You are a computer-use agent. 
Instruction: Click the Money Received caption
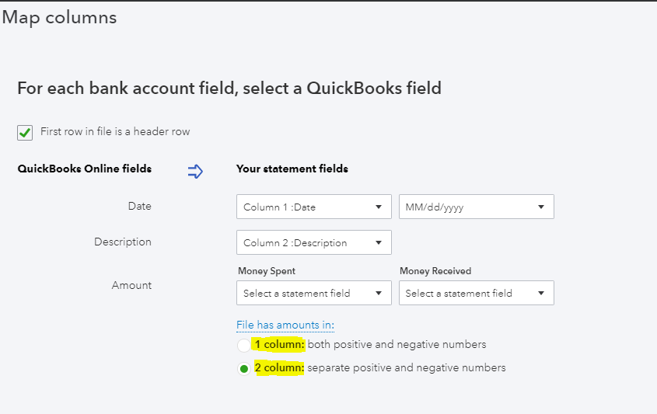[435, 271]
